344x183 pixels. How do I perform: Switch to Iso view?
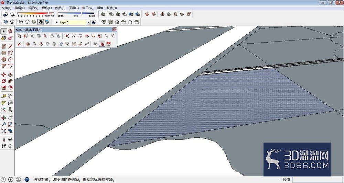click(104, 22)
